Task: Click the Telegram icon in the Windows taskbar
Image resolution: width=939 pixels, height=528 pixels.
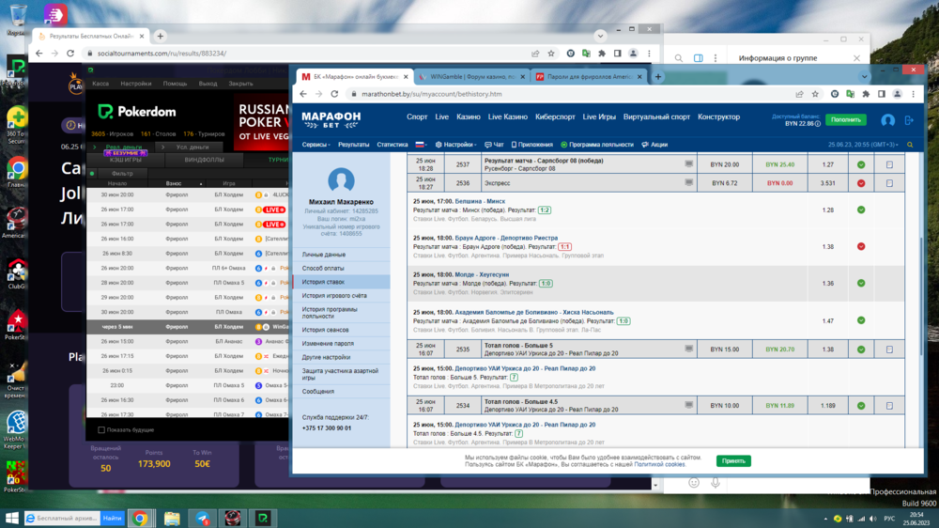Action: click(x=202, y=518)
